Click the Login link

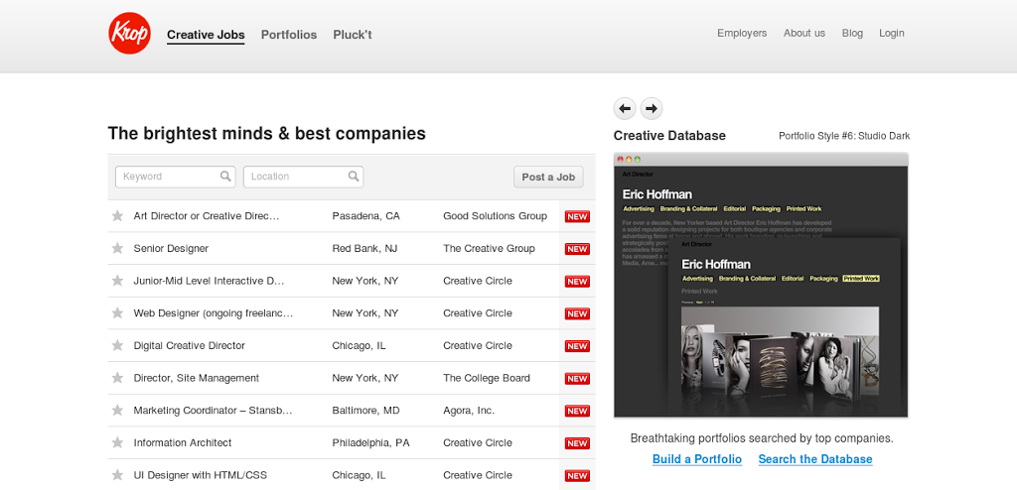pyautogui.click(x=892, y=33)
